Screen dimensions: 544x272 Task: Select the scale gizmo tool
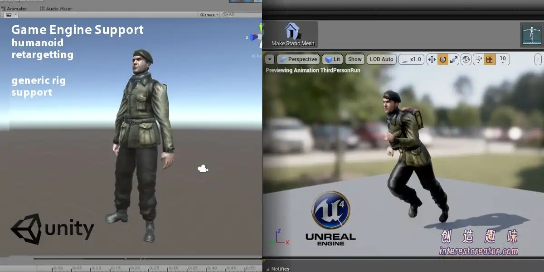click(454, 59)
